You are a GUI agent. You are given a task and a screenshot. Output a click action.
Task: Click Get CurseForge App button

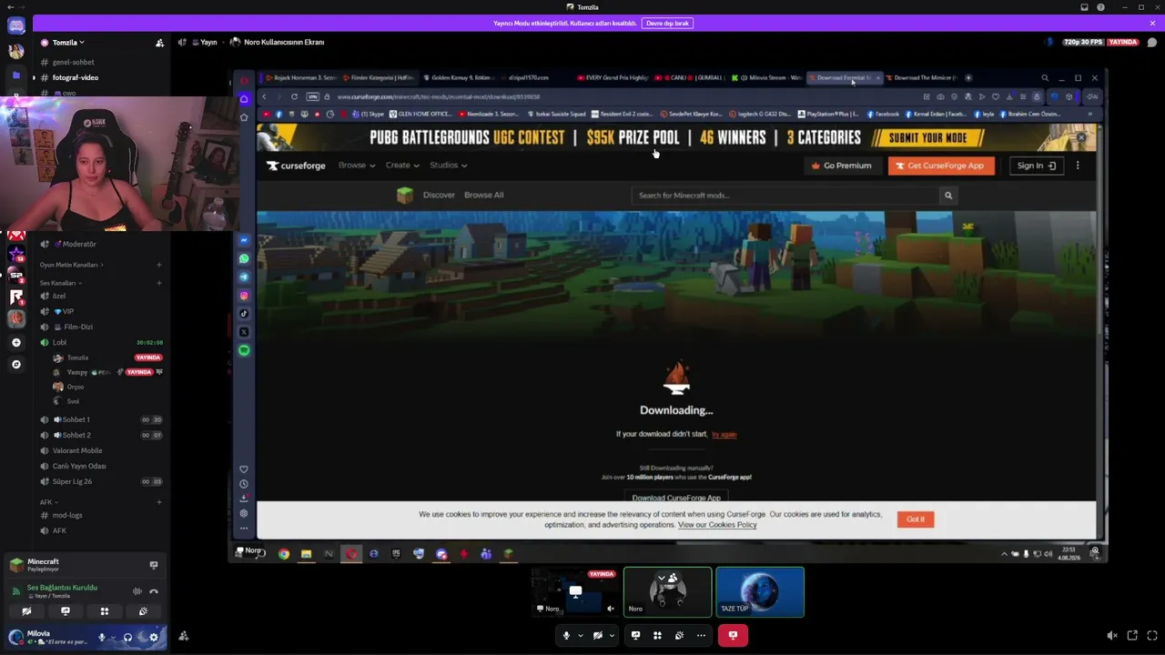(x=940, y=166)
